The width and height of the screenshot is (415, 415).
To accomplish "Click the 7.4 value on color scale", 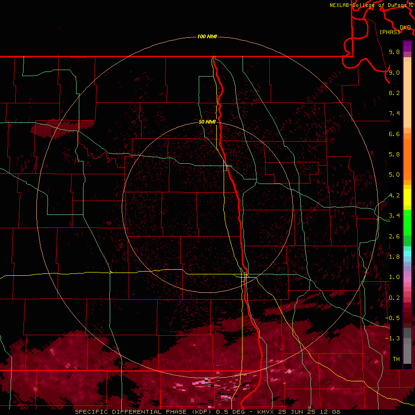I will (394, 113).
